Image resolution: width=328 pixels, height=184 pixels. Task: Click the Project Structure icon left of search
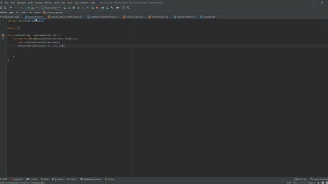(124, 8)
